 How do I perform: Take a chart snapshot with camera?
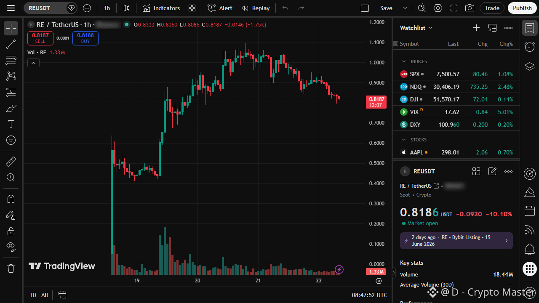pos(470,8)
